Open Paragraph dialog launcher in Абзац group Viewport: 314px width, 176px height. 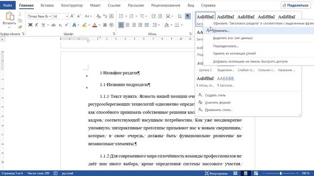tap(190, 34)
